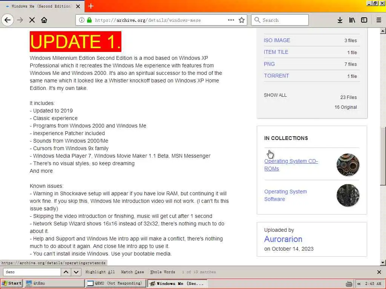This screenshot has height=289, width=386.
Task: Click the forward navigation arrow
Action: [x=20, y=20]
